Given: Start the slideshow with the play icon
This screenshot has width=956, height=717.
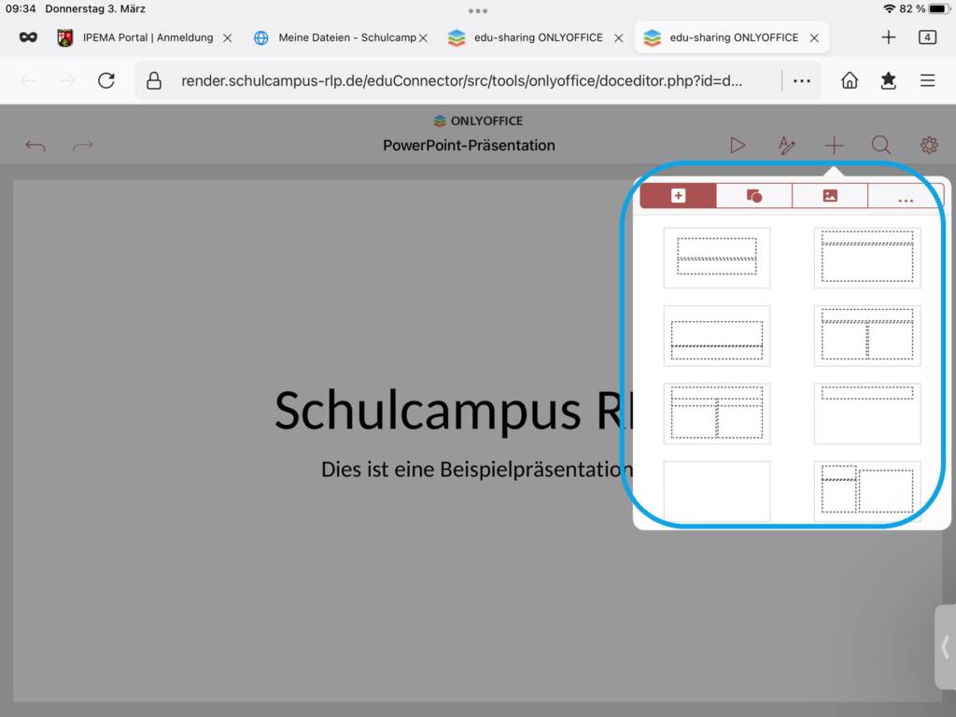Looking at the screenshot, I should (x=738, y=145).
